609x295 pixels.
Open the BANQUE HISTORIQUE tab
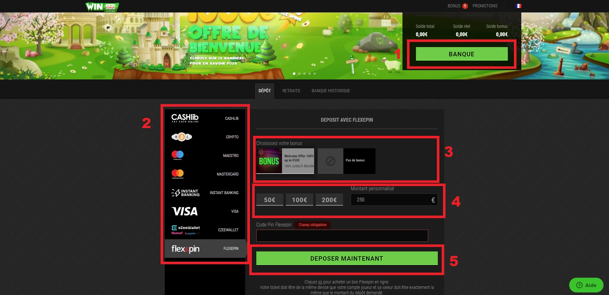[x=331, y=91]
